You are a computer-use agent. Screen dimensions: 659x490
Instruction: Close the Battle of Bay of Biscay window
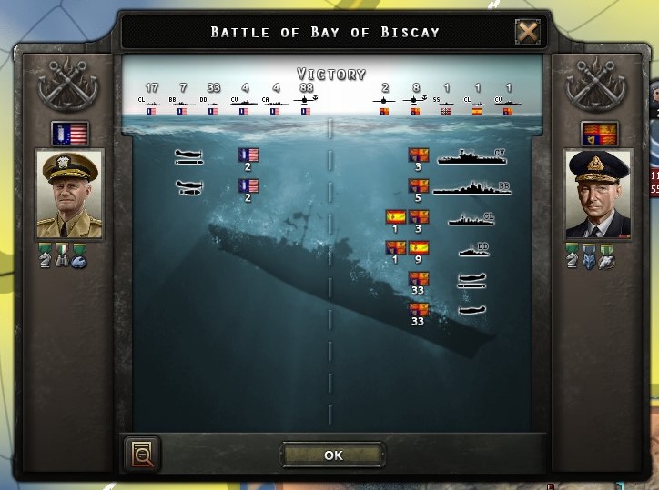click(x=527, y=32)
